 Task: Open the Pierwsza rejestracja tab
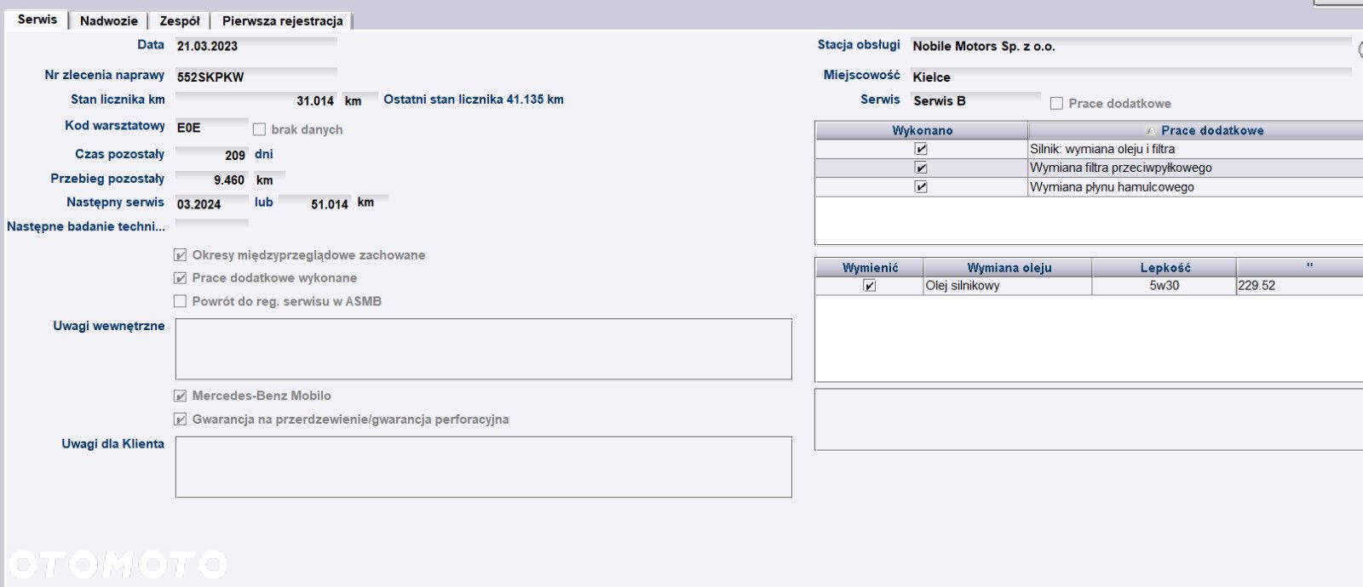tap(282, 20)
